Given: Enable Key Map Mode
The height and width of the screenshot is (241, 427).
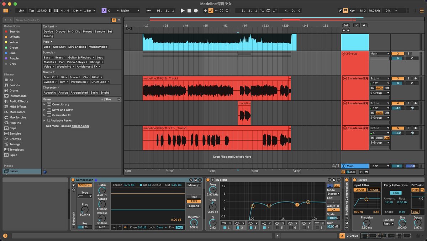Looking at the screenshot, I should 352,11.
